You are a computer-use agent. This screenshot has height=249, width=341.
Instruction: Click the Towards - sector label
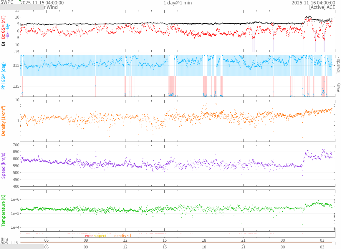(x=338, y=65)
